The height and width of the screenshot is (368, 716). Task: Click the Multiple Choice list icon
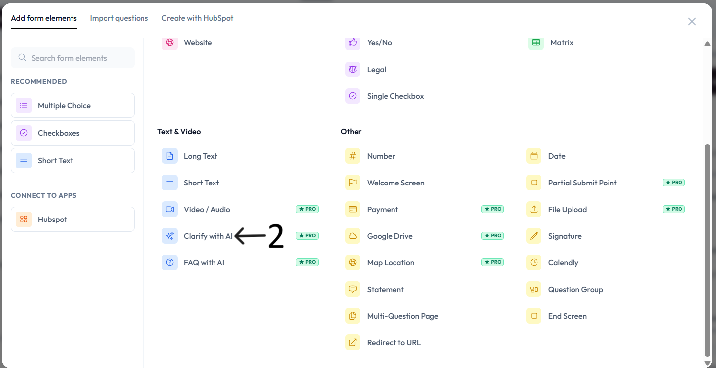(24, 106)
